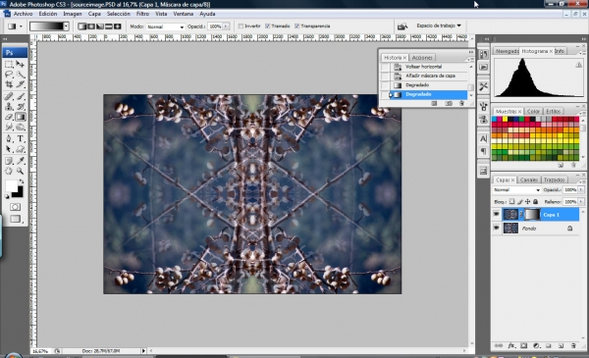Image resolution: width=589 pixels, height=358 pixels.
Task: Enable the Invertir checkbox
Action: pyautogui.click(x=241, y=26)
